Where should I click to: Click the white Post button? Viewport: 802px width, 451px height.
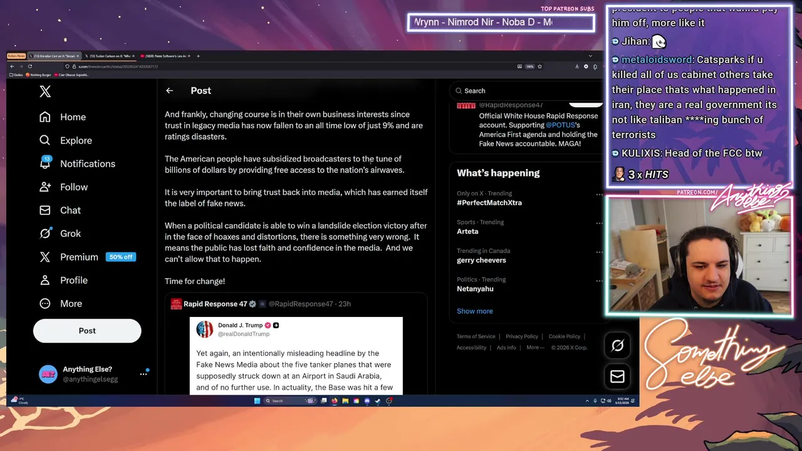tap(87, 331)
